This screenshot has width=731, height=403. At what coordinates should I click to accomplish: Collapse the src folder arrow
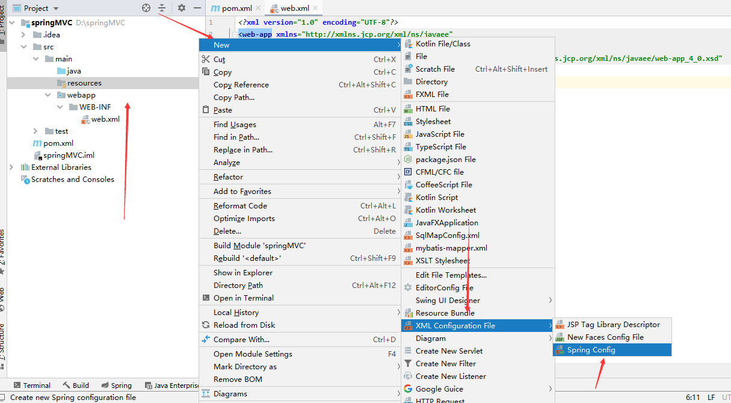click(24, 47)
